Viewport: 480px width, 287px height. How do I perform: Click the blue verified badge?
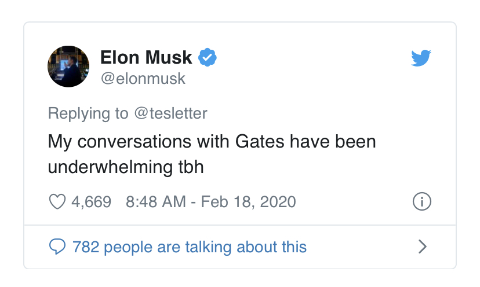coord(208,57)
